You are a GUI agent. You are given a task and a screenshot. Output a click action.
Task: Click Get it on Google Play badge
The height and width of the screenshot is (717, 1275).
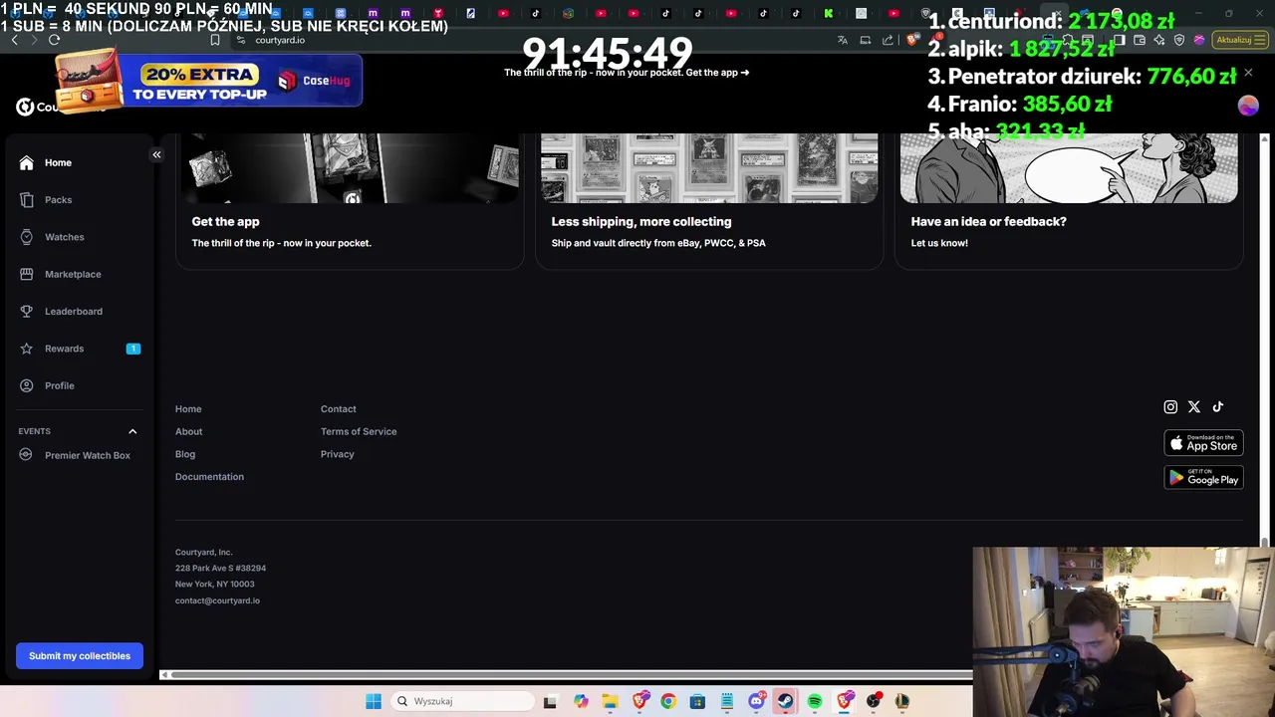click(x=1203, y=477)
